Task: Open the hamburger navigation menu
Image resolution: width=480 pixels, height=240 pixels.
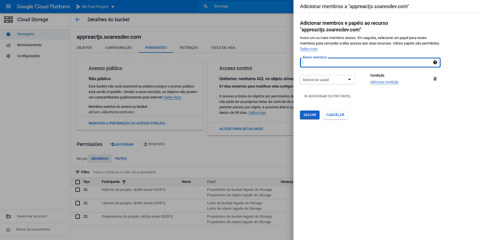Action: 8,6
